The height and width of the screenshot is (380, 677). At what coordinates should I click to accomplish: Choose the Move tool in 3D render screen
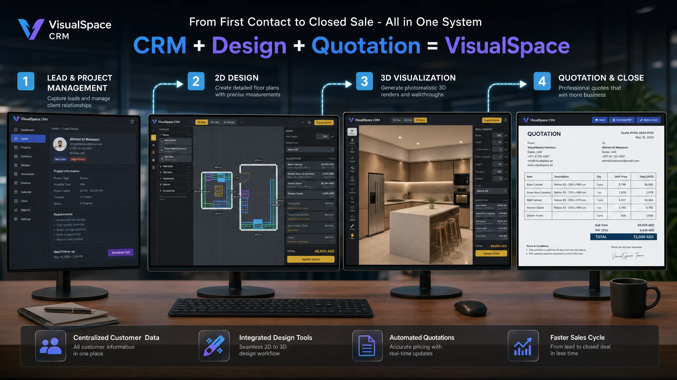[352, 141]
